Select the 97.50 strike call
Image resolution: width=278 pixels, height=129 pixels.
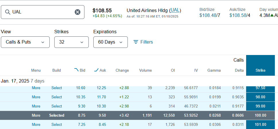click(57, 88)
